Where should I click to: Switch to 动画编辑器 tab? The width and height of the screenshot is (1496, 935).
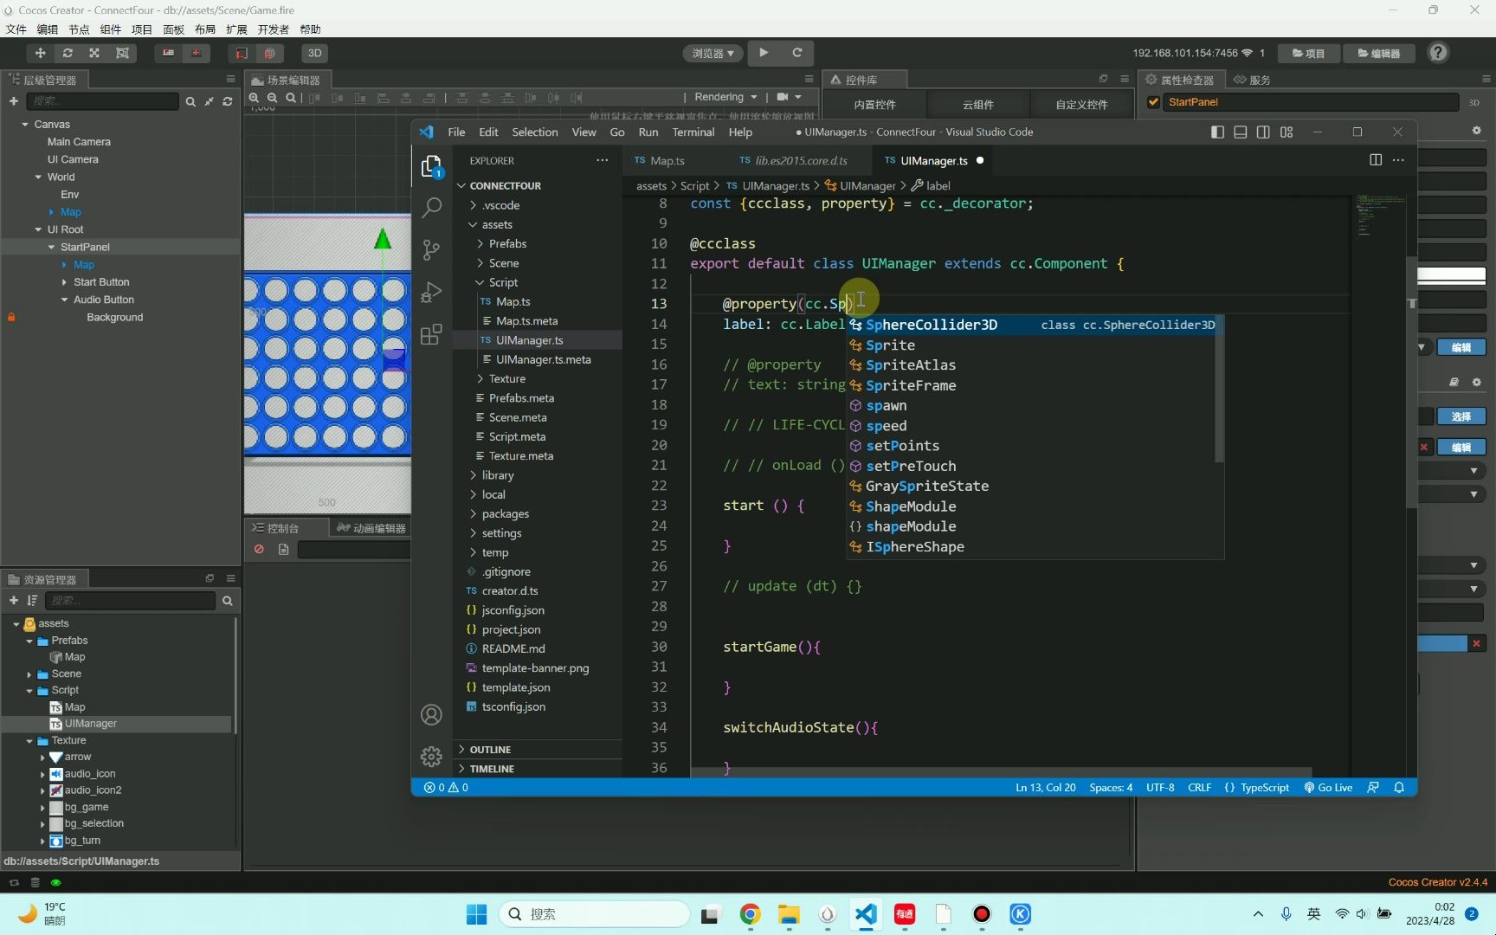[371, 528]
